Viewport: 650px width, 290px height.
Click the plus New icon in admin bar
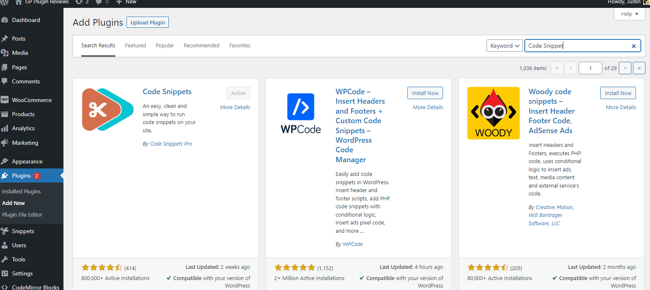click(x=119, y=2)
